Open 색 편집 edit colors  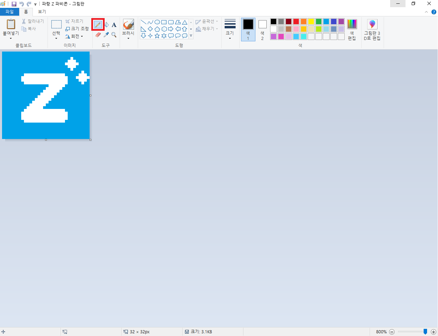(x=352, y=30)
